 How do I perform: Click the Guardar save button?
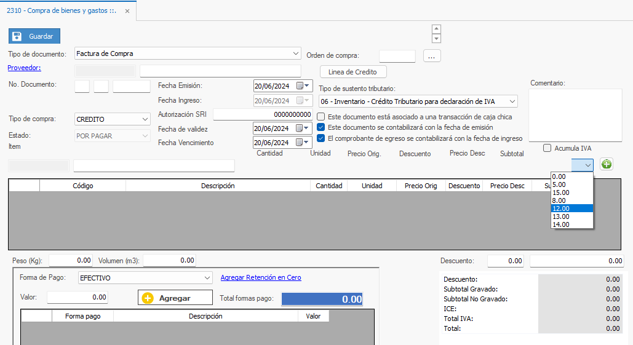tap(35, 36)
